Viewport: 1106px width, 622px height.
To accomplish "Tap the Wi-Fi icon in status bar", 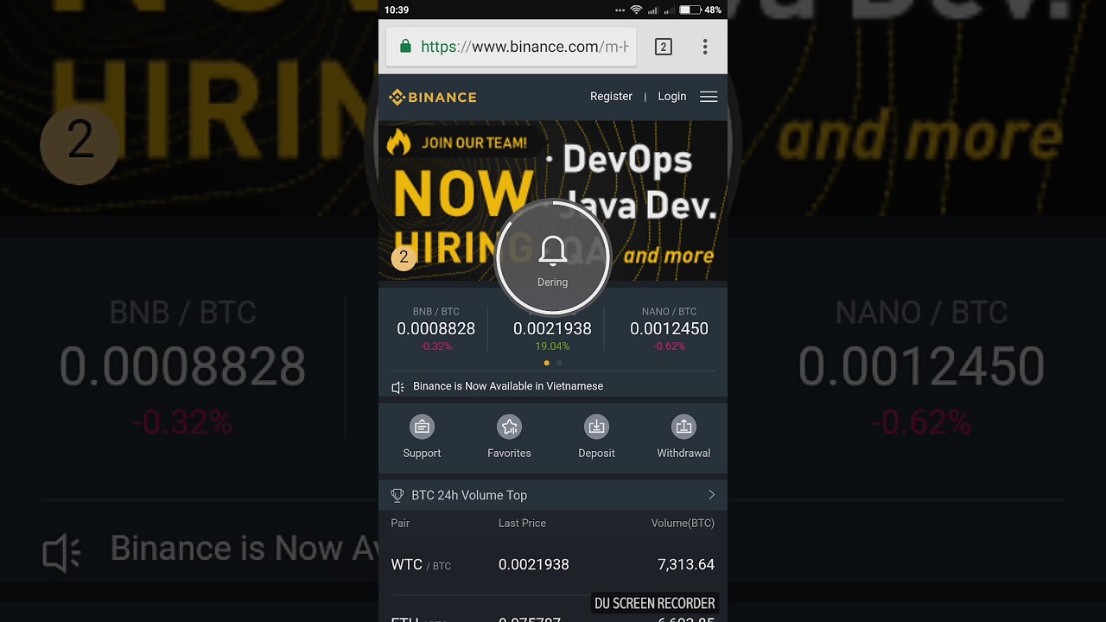I will [x=637, y=10].
